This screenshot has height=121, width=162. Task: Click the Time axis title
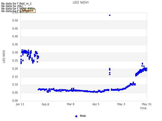(x=143, y=108)
